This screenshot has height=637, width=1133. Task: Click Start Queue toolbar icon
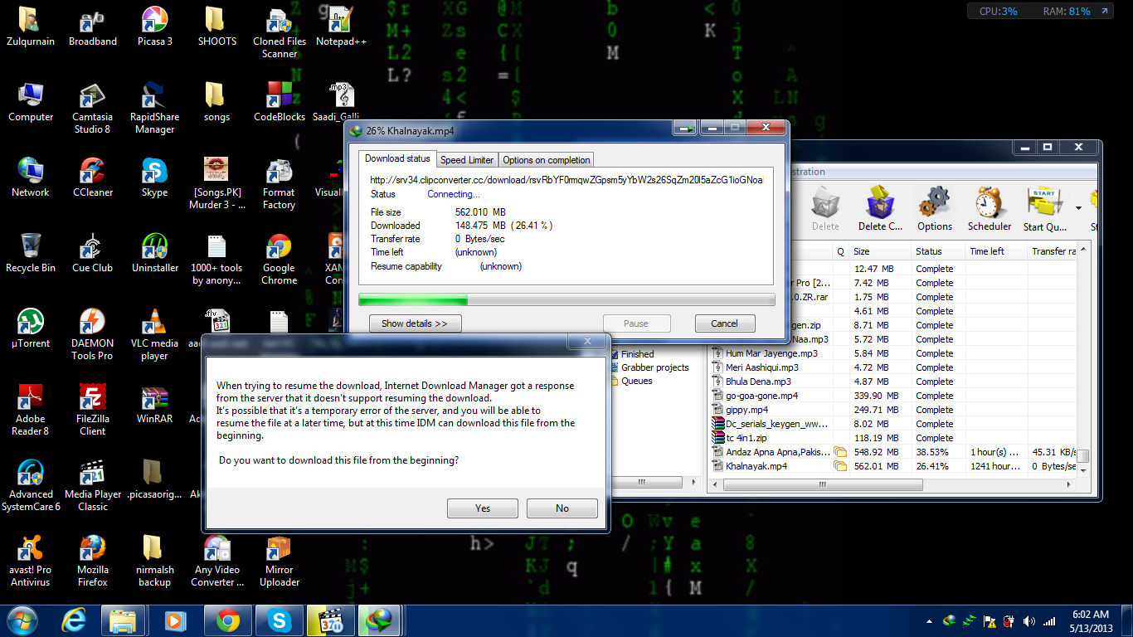(x=1044, y=209)
